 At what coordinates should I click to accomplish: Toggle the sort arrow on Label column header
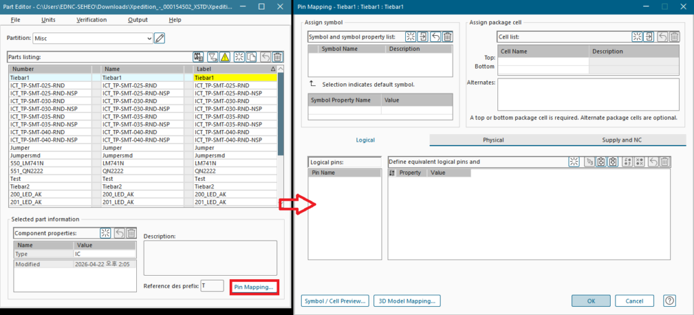[272, 69]
